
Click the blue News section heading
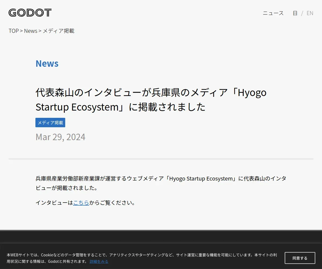pos(47,63)
